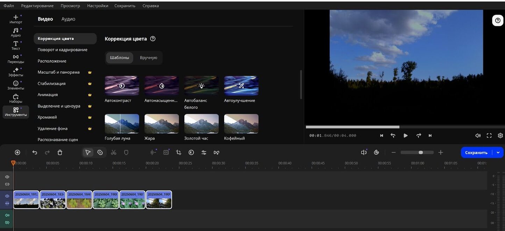Open the Настройки menu
This screenshot has height=231, width=505.
pos(98,6)
